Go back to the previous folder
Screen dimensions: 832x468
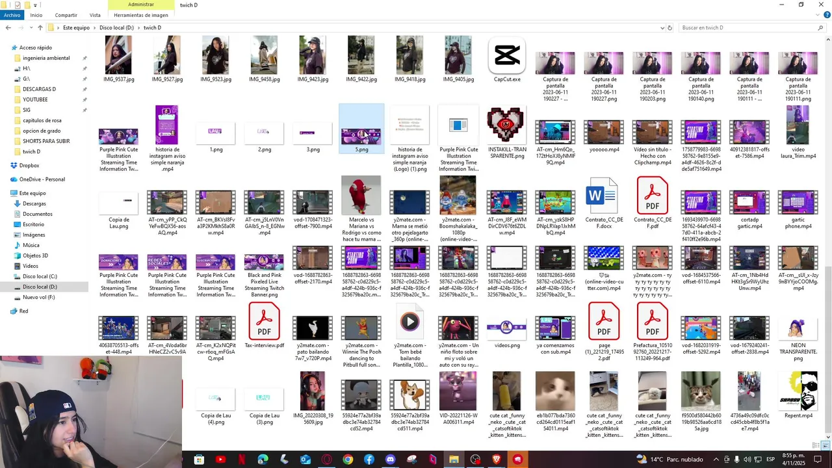8,28
